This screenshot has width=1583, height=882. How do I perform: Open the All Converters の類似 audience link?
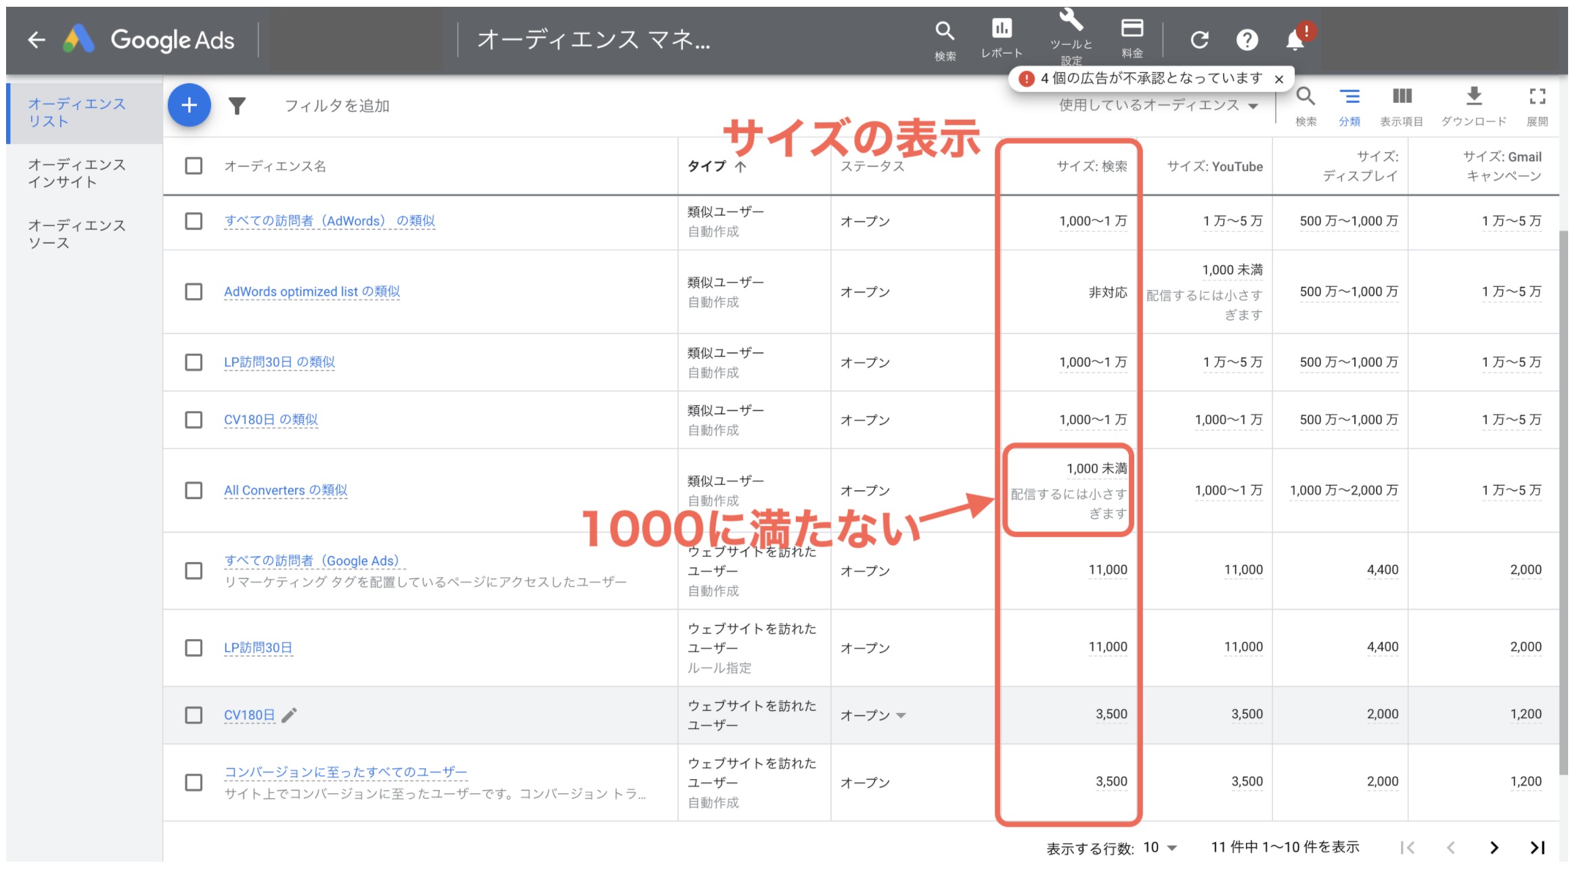[286, 490]
